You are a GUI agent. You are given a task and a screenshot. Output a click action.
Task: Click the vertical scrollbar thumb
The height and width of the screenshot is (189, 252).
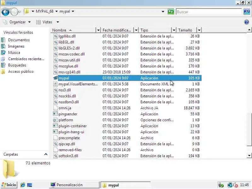pyautogui.click(x=249, y=130)
